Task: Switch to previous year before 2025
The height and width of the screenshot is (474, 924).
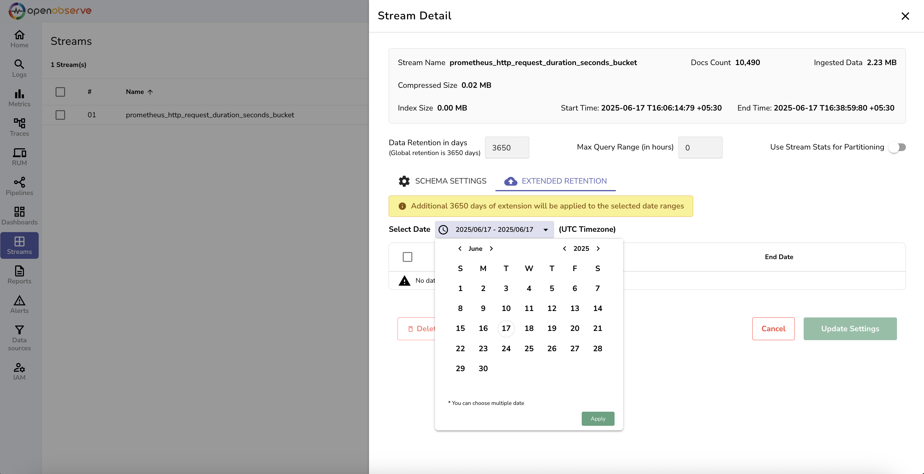Action: (564, 249)
